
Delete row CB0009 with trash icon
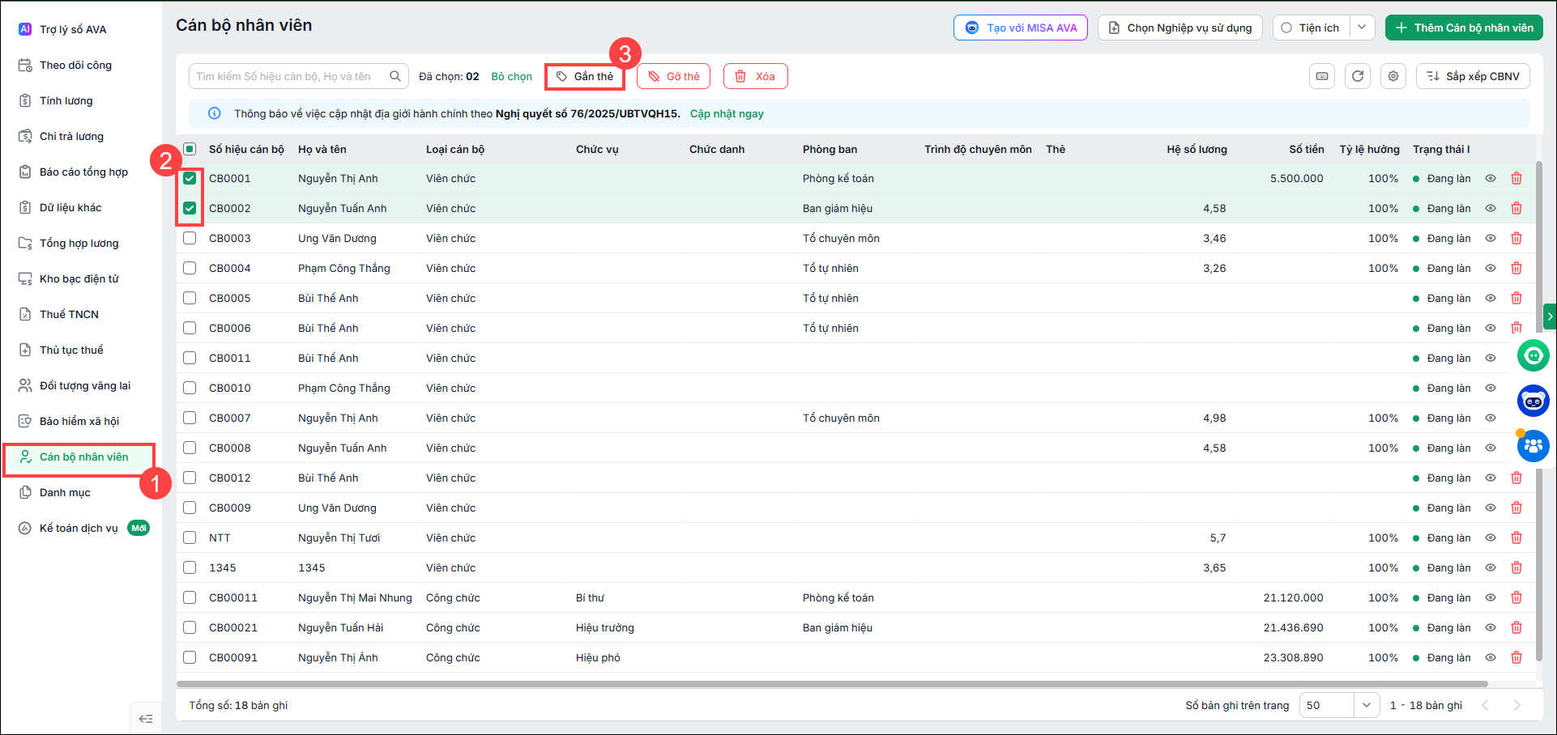[x=1516, y=508]
